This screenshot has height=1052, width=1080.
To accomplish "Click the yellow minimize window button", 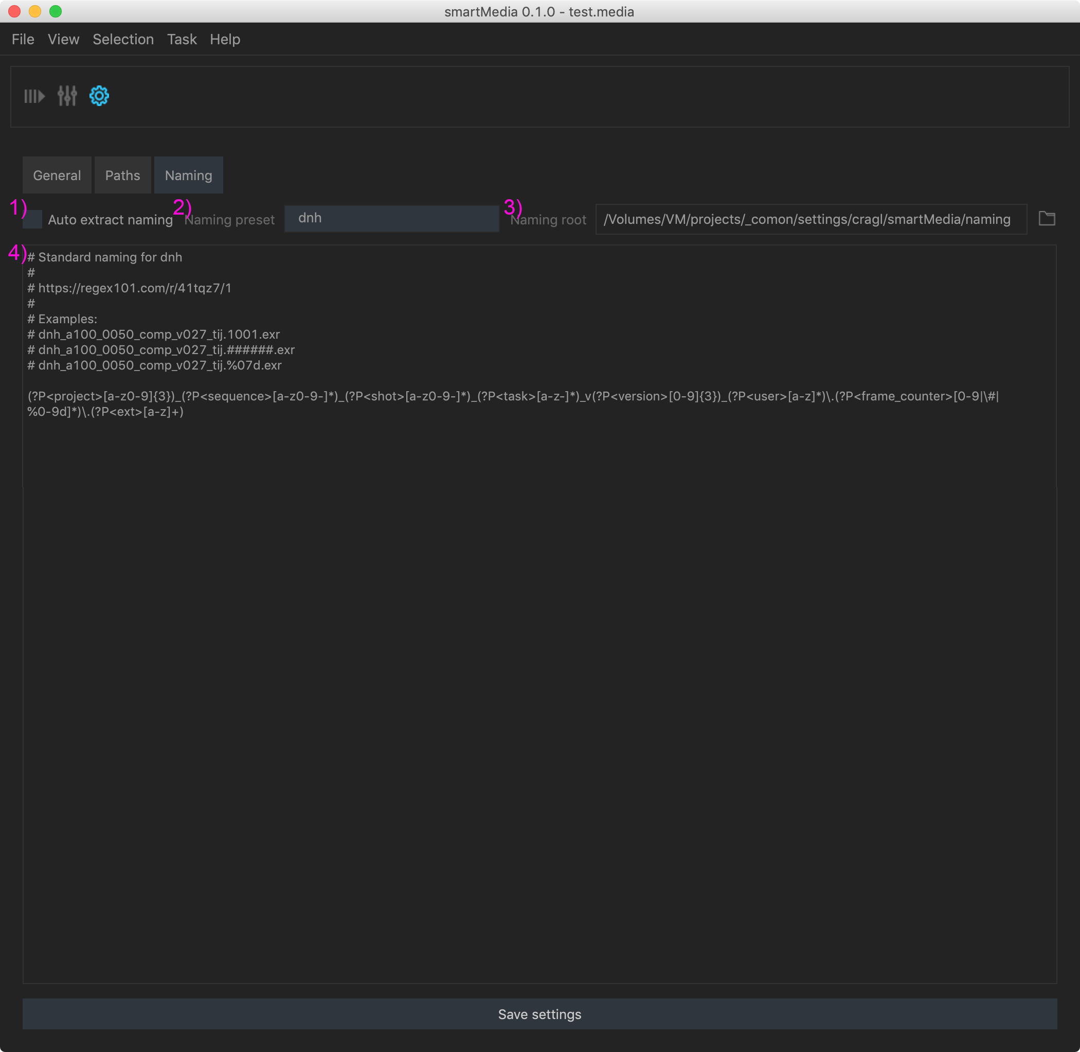I will point(35,11).
